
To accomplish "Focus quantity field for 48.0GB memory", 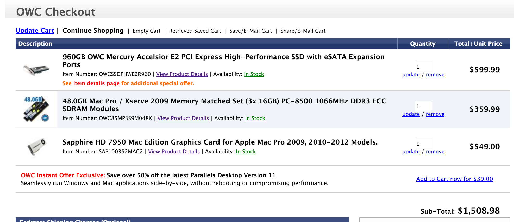I will (x=423, y=106).
